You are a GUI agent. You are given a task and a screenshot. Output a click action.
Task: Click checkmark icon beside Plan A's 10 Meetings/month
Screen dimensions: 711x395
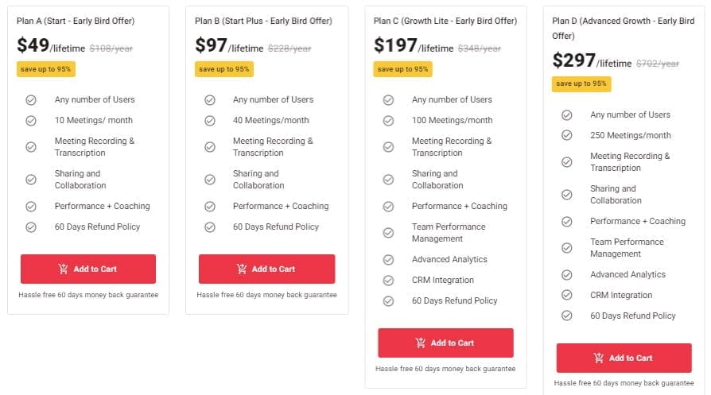click(x=31, y=121)
